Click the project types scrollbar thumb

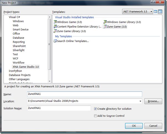(49, 44)
